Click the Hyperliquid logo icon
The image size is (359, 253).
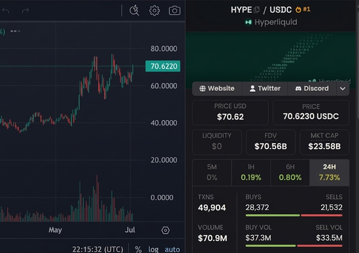pyautogui.click(x=249, y=22)
